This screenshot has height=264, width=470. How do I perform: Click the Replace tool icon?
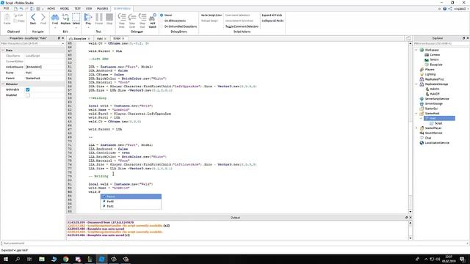[x=65, y=18]
